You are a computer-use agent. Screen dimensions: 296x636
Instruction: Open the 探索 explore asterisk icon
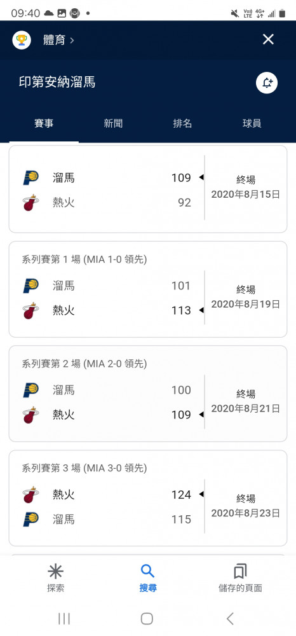(55, 571)
